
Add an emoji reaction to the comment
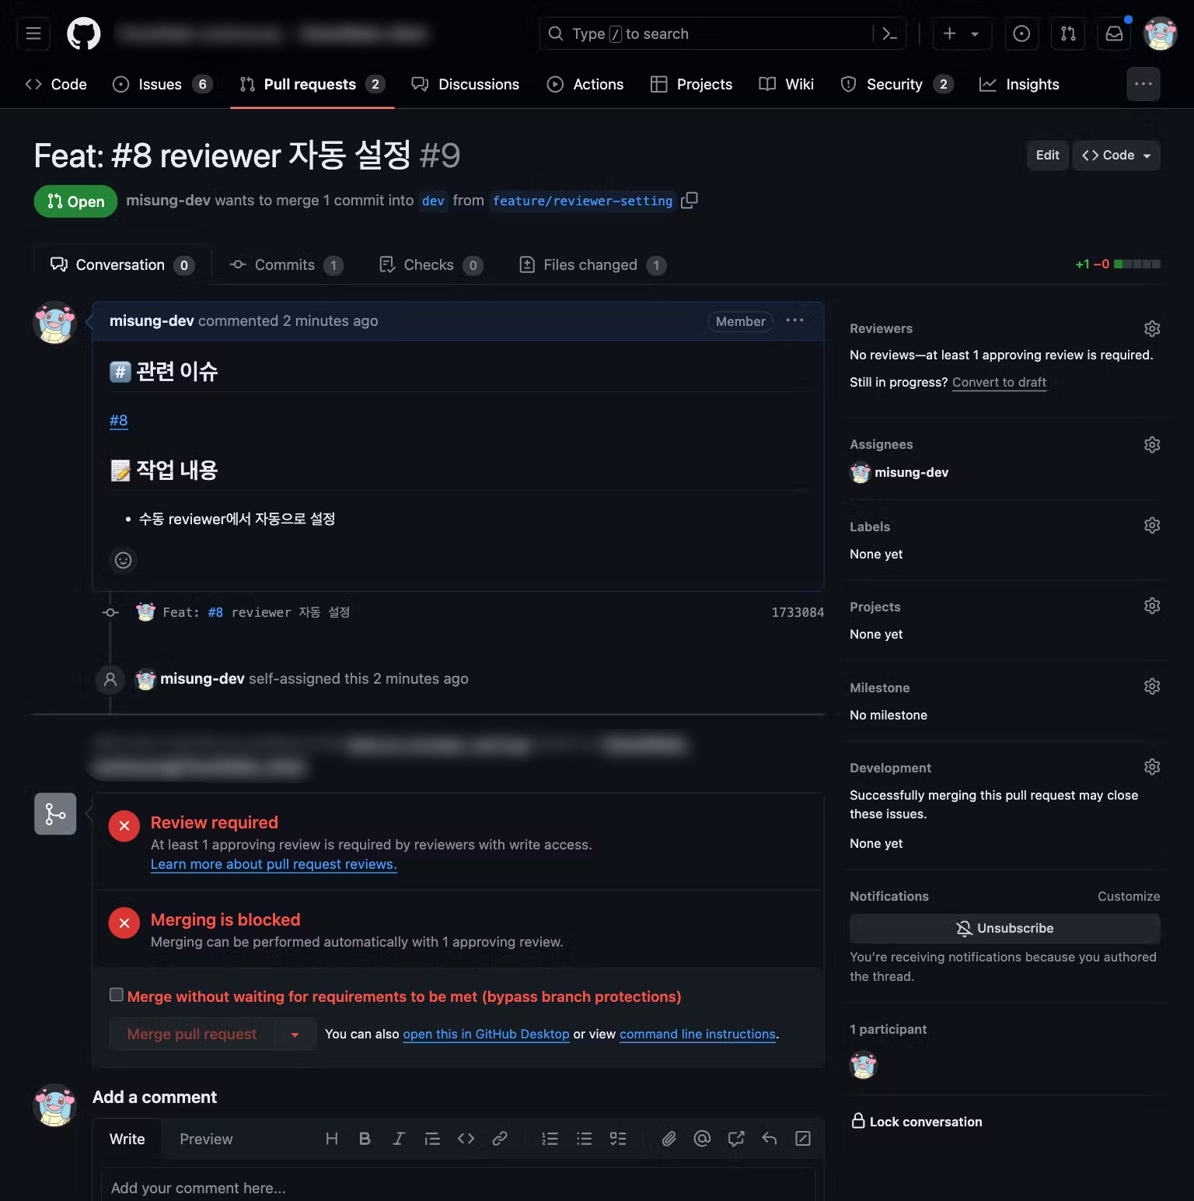tap(123, 560)
